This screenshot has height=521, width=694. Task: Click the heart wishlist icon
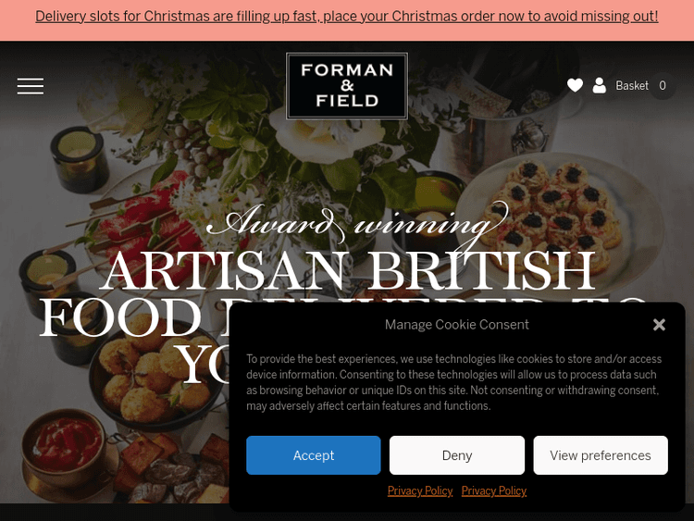[x=575, y=85]
